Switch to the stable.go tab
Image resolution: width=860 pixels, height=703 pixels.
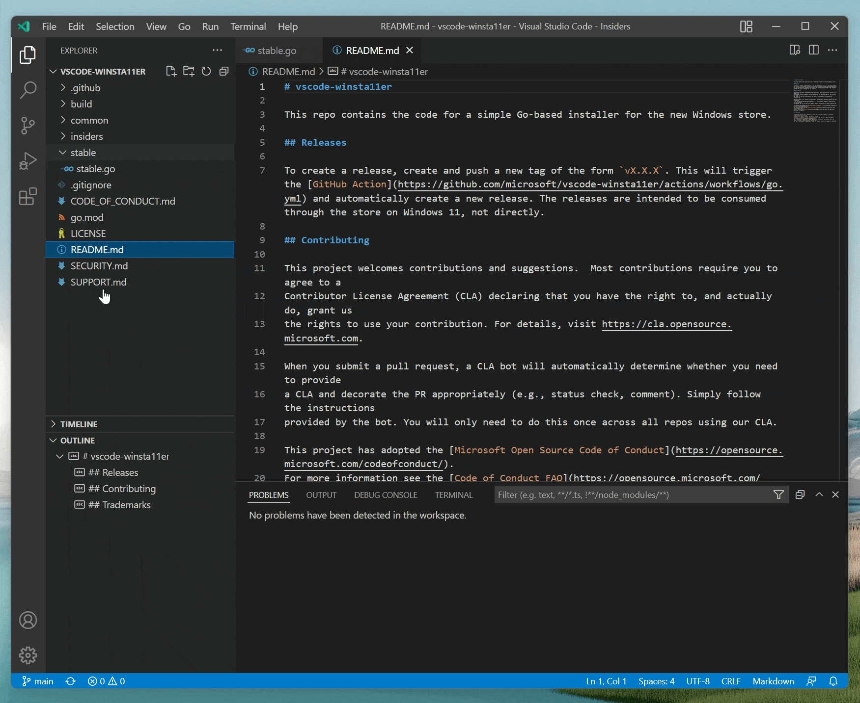click(277, 50)
